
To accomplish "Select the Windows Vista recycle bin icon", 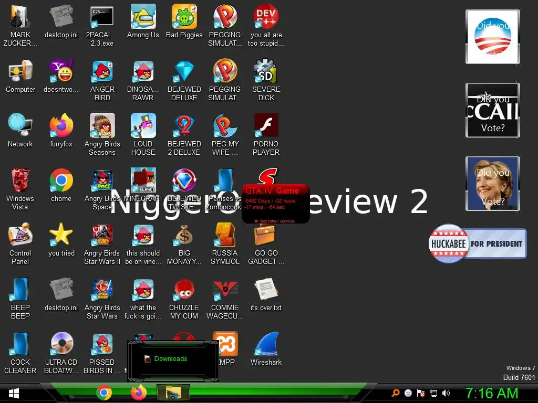I will [20, 189].
